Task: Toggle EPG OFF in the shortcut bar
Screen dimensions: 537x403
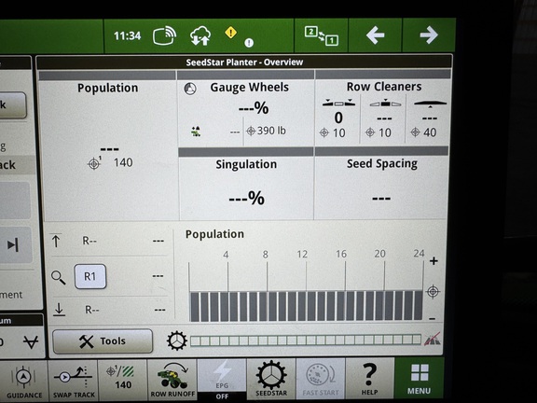Action: (222, 380)
